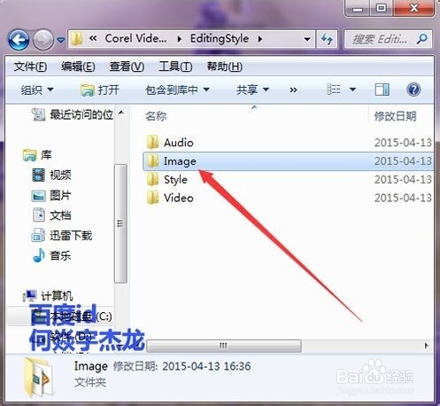Sort by 修改日期 column header
440x406 pixels.
coord(395,116)
